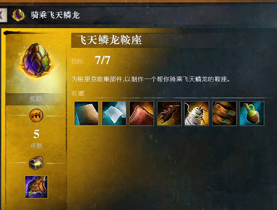
Task: Select the saddle reward item thumbnail
Action: (36, 187)
